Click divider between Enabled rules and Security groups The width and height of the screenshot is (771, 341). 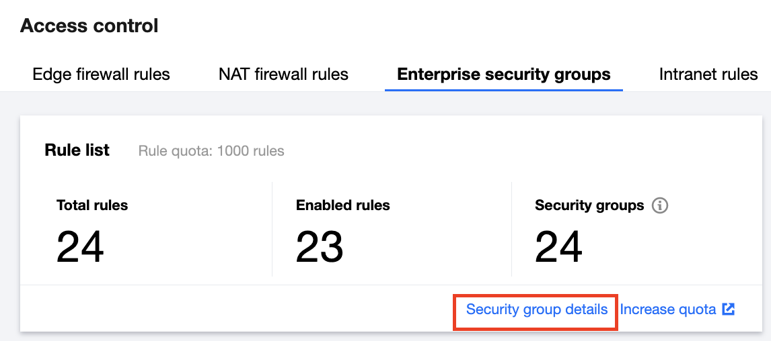coord(511,228)
